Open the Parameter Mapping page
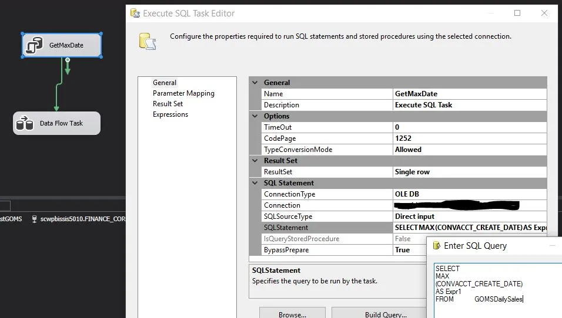 click(183, 93)
